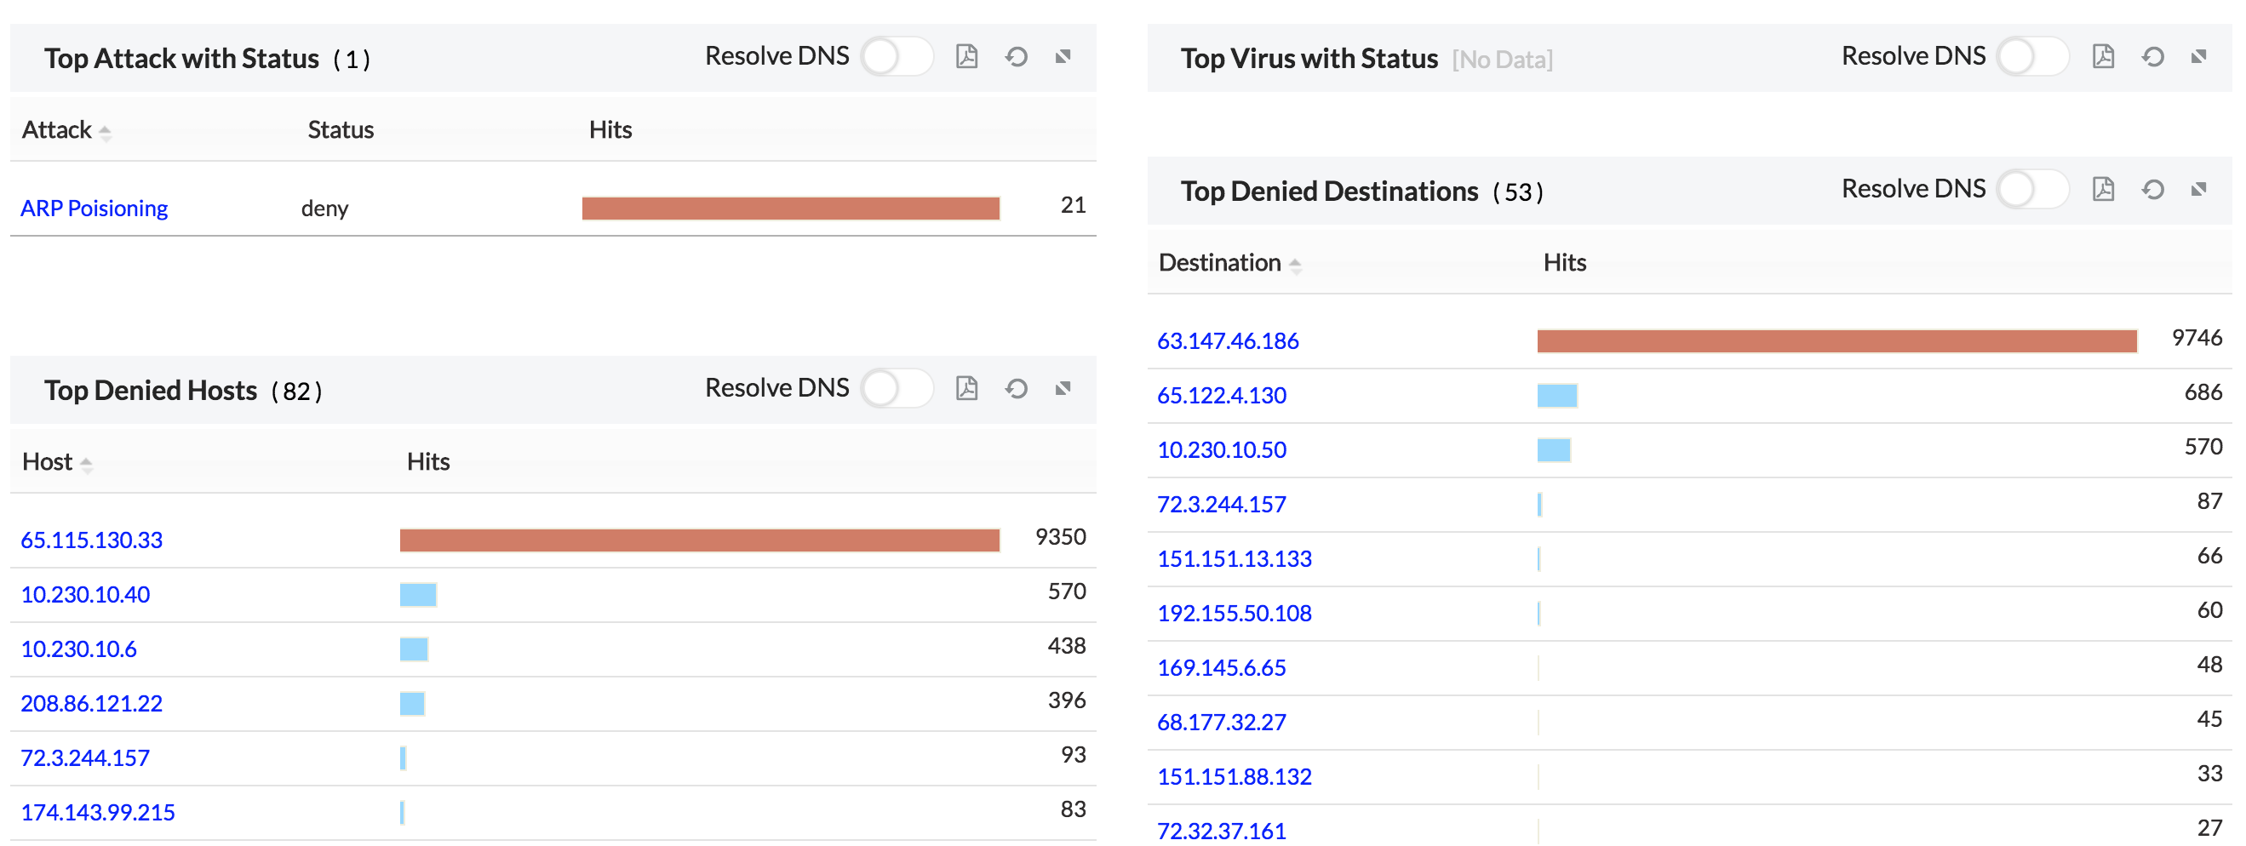The height and width of the screenshot is (846, 2246).
Task: Refresh the Top Virus with Status widget
Action: click(2153, 56)
